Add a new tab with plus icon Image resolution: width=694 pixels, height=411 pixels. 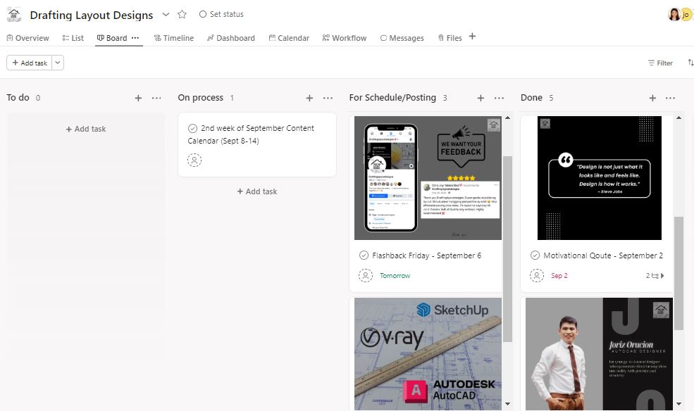pos(472,36)
